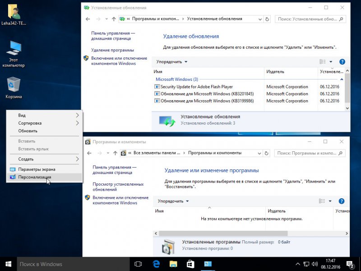The width and height of the screenshot is (361, 271).
Task: Go up one level in Программы и компоненты window
Action: pyautogui.click(x=115, y=153)
